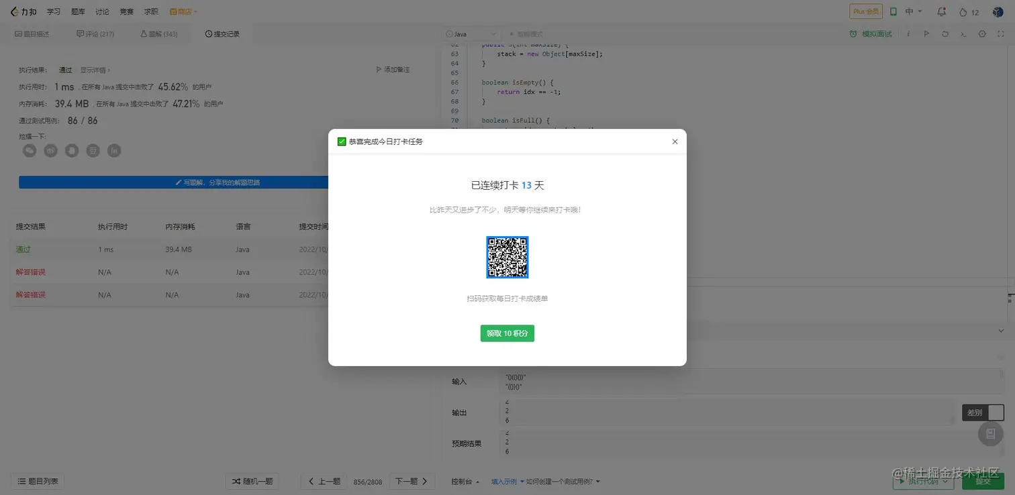Start 模拟面试 mock interview
1015x495 pixels.
(871, 34)
